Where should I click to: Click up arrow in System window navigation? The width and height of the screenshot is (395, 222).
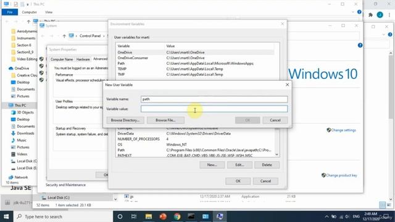tap(64, 36)
